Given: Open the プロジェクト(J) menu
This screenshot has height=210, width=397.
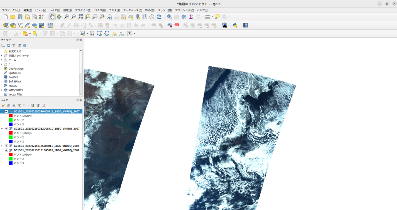Looking at the screenshot, I should pyautogui.click(x=11, y=10).
